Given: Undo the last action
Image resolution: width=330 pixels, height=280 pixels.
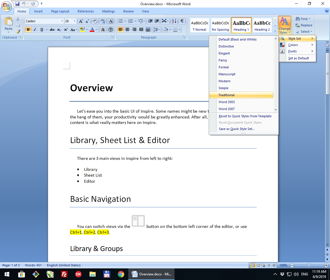Looking at the screenshot, I should [x=23, y=4].
